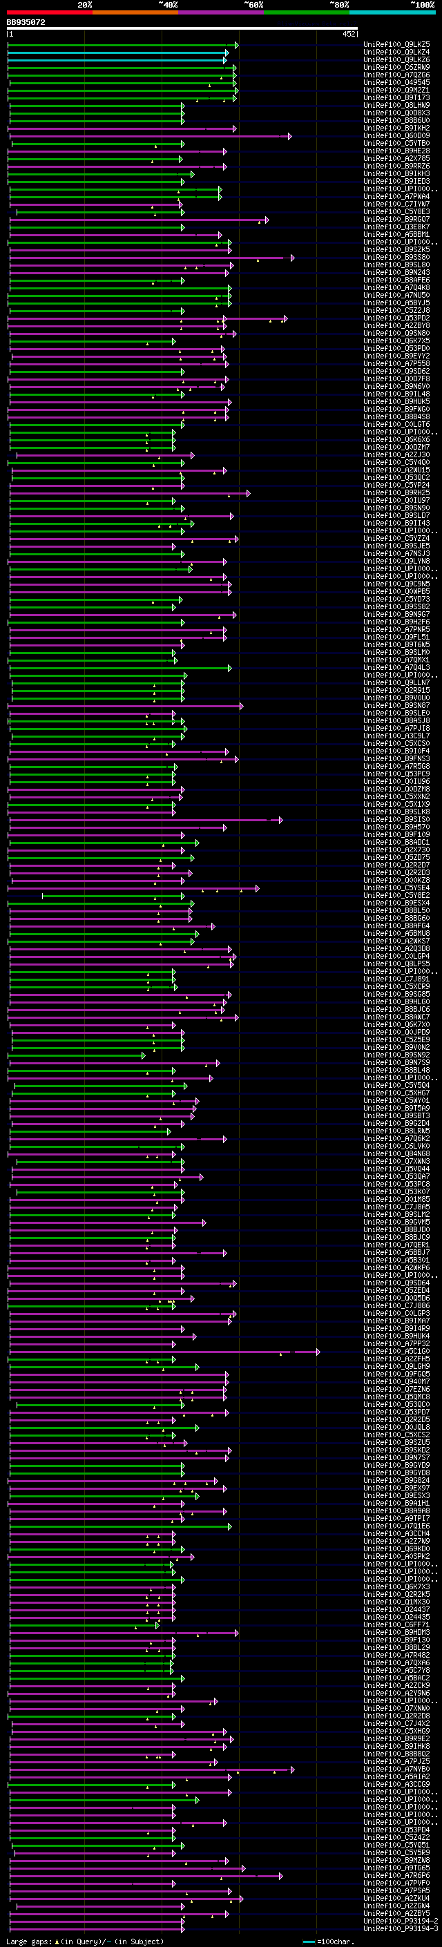Select label UniRef100_A7Q4L3
Image resolution: width=442 pixels, height=1947 pixels.
[x=396, y=667]
